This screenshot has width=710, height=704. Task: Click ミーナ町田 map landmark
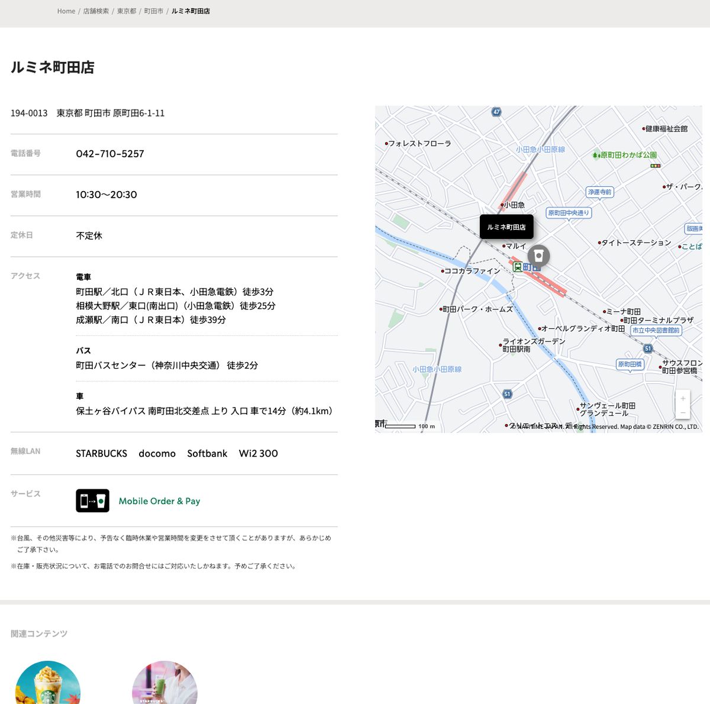(622, 312)
